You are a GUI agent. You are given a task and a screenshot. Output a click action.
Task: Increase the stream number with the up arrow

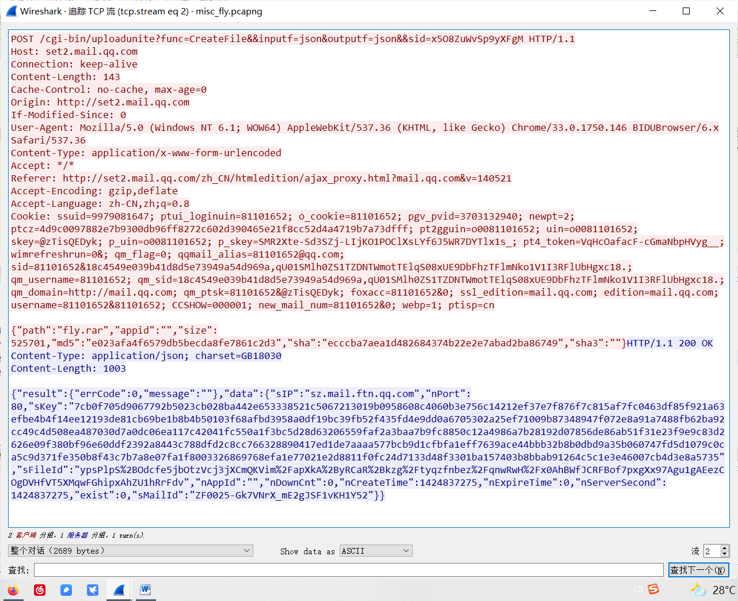click(x=725, y=548)
